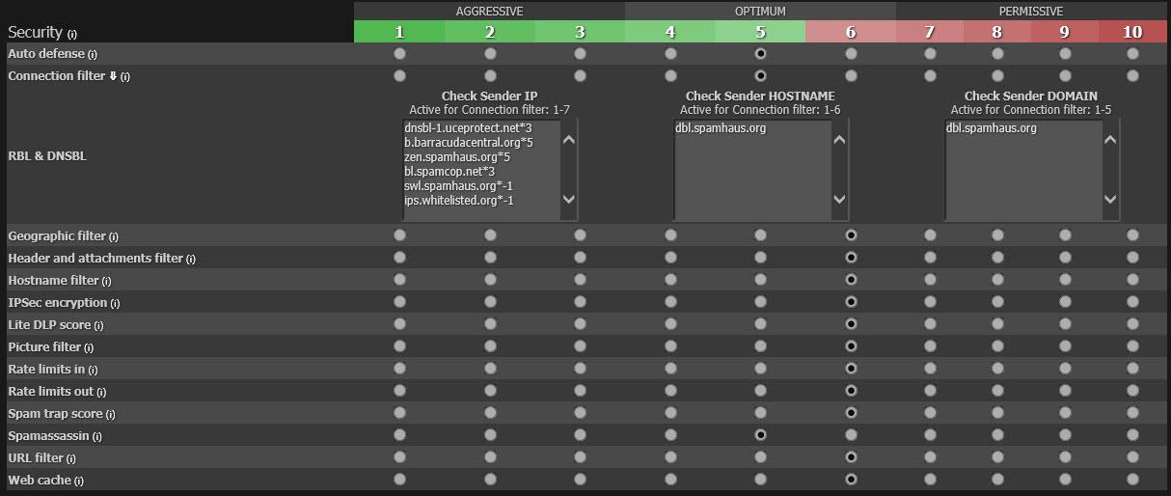Click the red level 10 column header
1171x496 pixels.
[1132, 32]
